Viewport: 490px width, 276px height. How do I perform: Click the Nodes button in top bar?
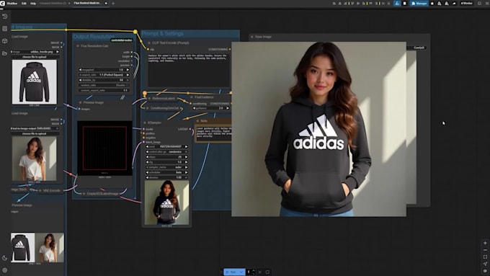[466, 4]
